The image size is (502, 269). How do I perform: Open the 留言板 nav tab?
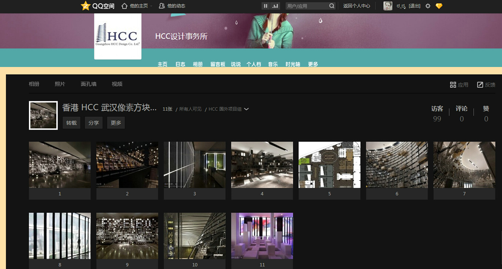click(218, 64)
